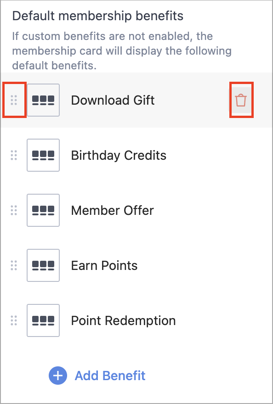Image resolution: width=273 pixels, height=404 pixels.
Task: Open the Member Offer icon thumbnail
Action: pyautogui.click(x=43, y=210)
